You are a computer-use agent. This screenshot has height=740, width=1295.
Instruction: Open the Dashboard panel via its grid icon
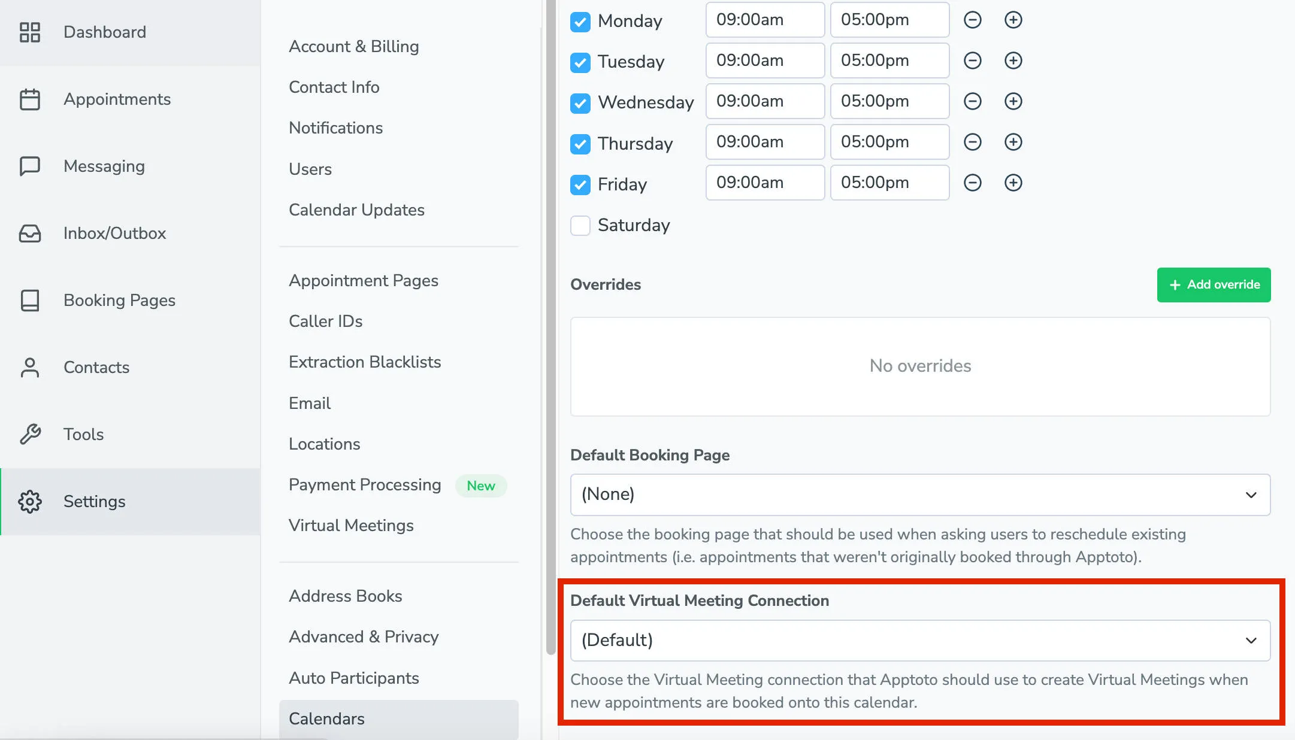[31, 32]
